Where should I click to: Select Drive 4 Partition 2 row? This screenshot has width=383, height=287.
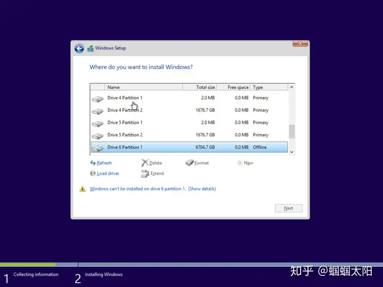pos(189,111)
